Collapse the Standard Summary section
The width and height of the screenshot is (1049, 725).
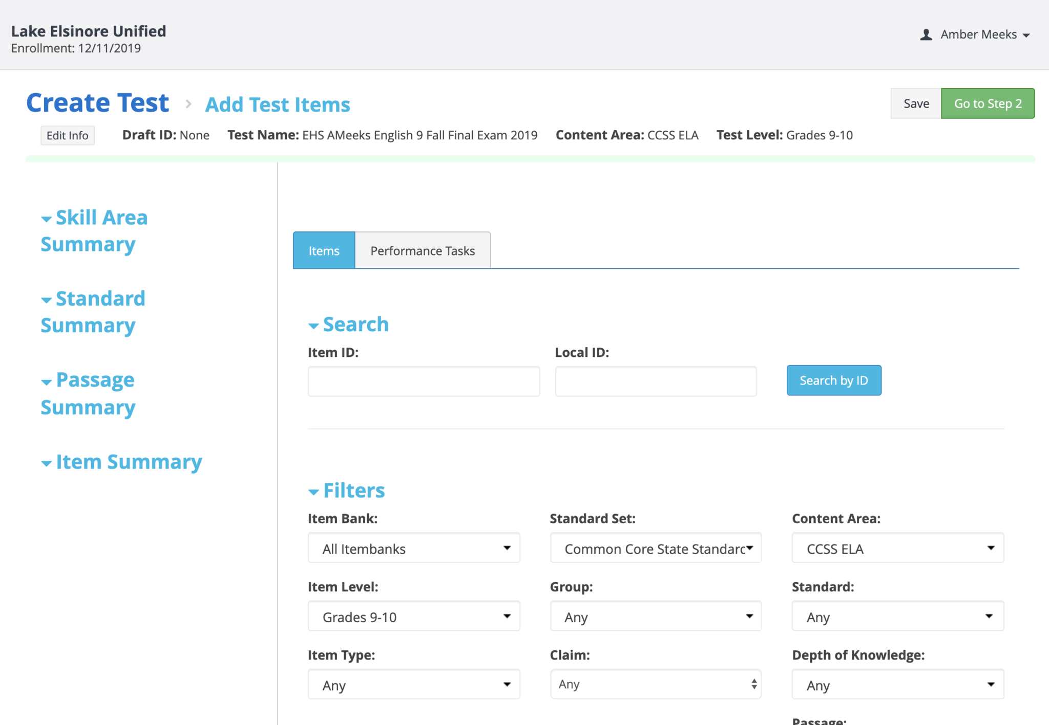click(47, 300)
